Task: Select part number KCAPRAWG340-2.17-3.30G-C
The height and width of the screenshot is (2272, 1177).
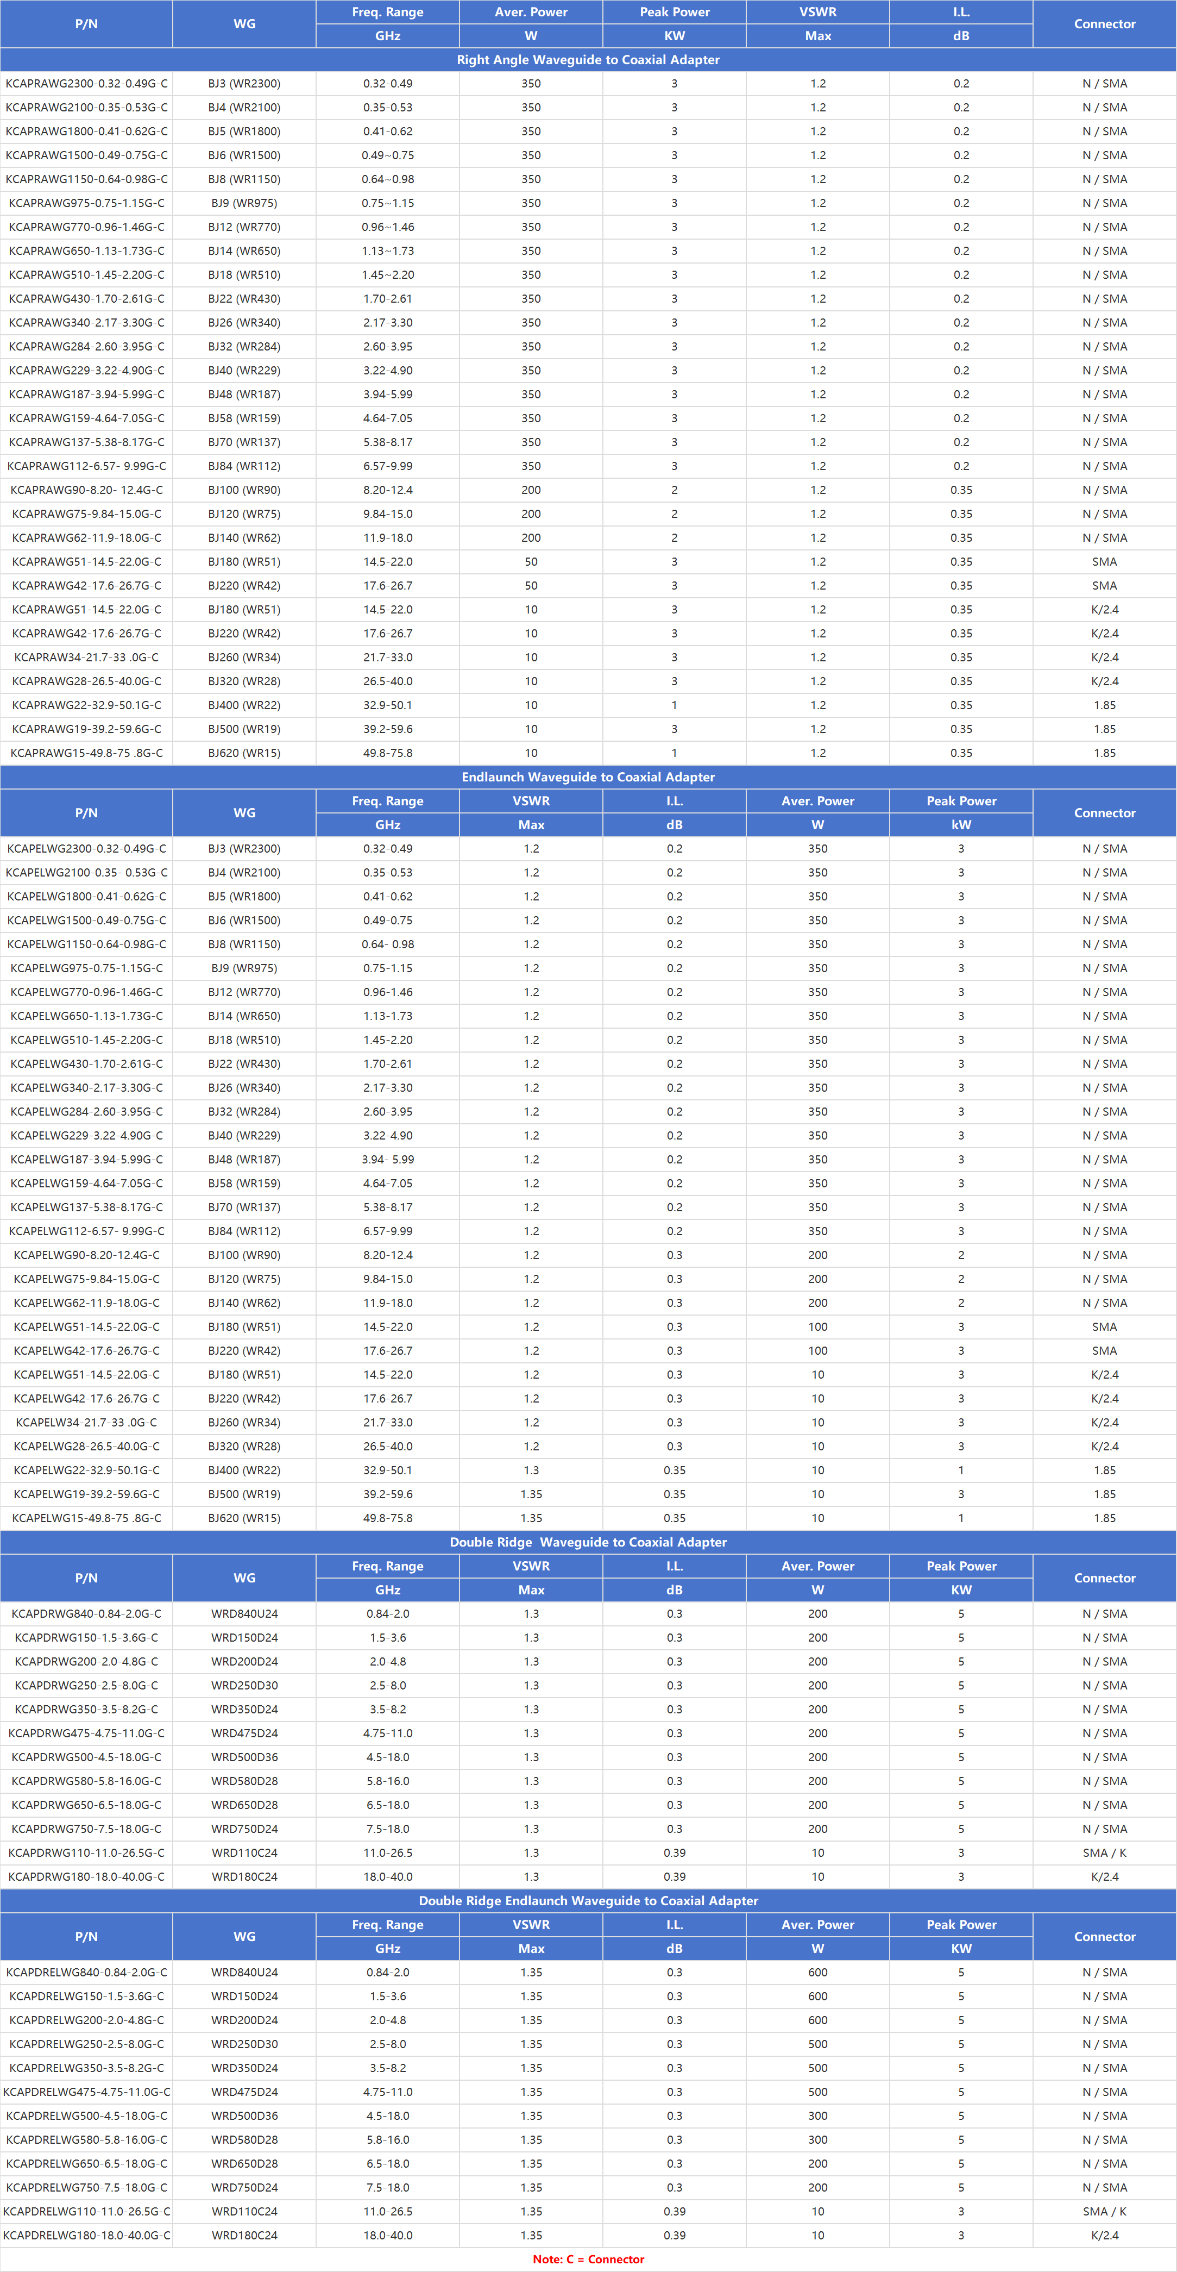Action: (86, 323)
